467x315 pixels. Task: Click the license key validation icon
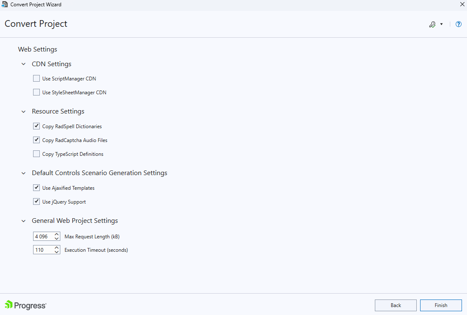tap(432, 24)
